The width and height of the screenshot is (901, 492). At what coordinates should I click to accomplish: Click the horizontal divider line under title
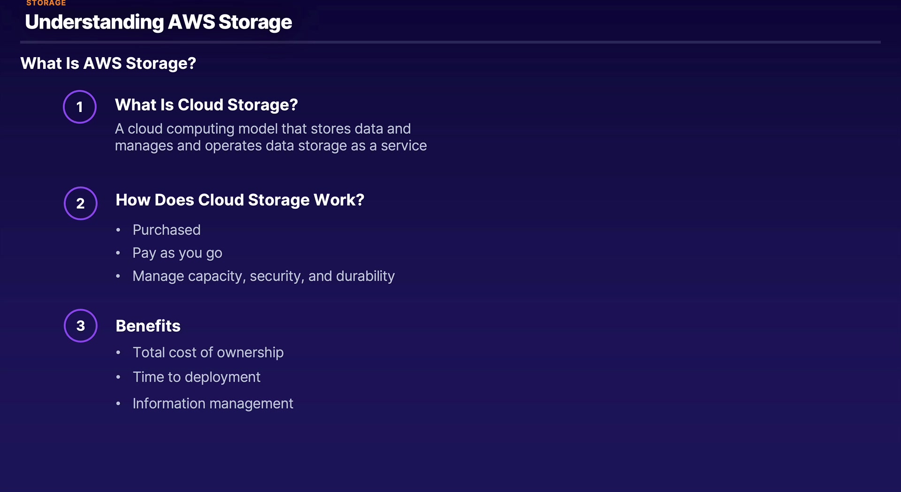point(450,42)
